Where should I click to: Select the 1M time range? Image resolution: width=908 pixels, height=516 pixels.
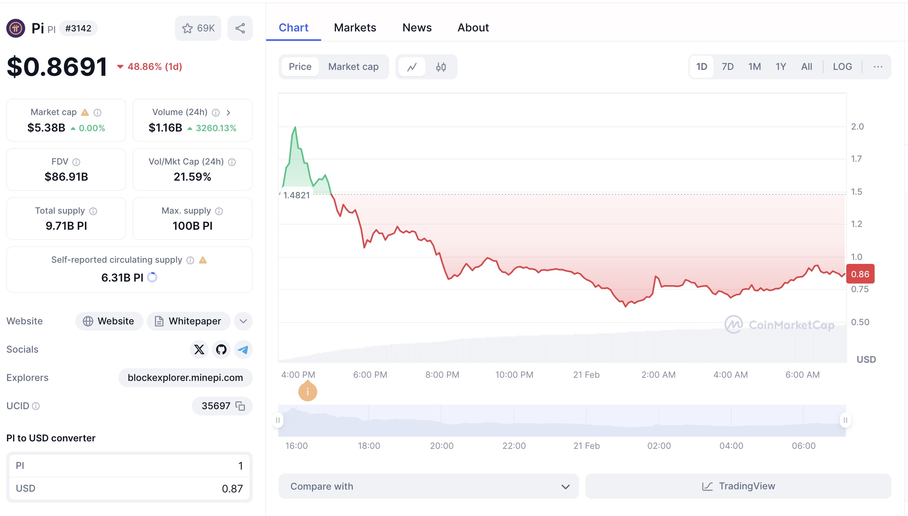coord(754,67)
